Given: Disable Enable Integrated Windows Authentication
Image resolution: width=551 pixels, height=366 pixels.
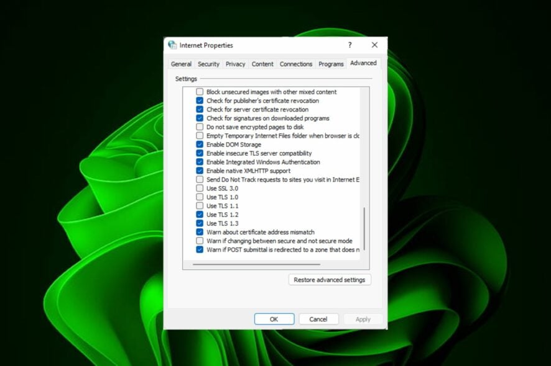Looking at the screenshot, I should point(200,161).
